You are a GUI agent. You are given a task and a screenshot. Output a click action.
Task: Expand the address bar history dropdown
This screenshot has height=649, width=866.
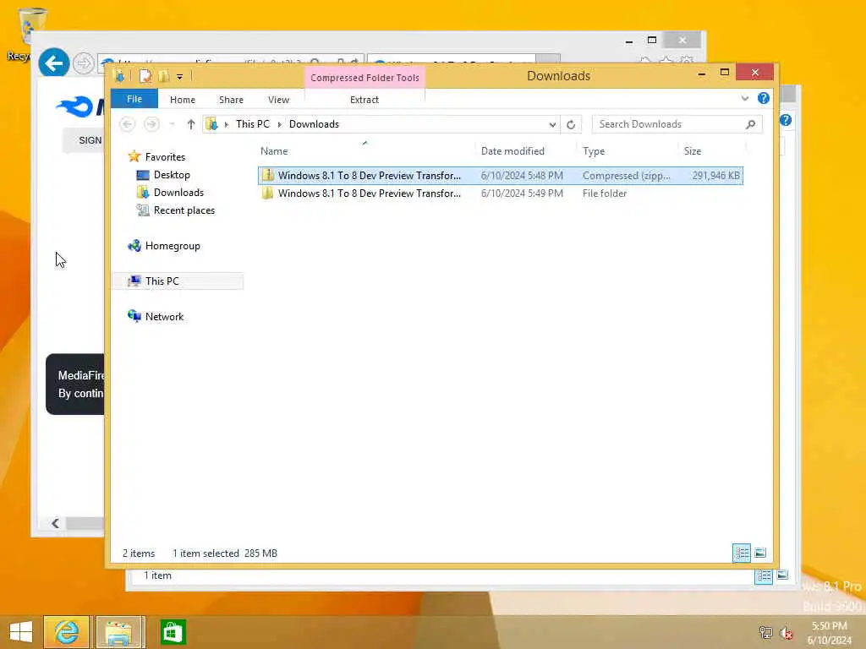point(552,125)
